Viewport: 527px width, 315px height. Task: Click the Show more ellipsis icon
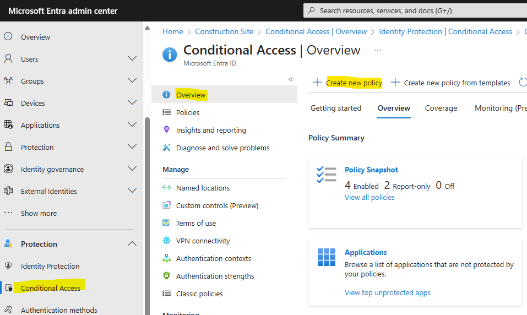point(8,213)
